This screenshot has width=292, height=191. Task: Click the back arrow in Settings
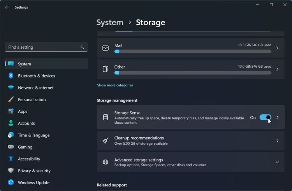(7, 7)
